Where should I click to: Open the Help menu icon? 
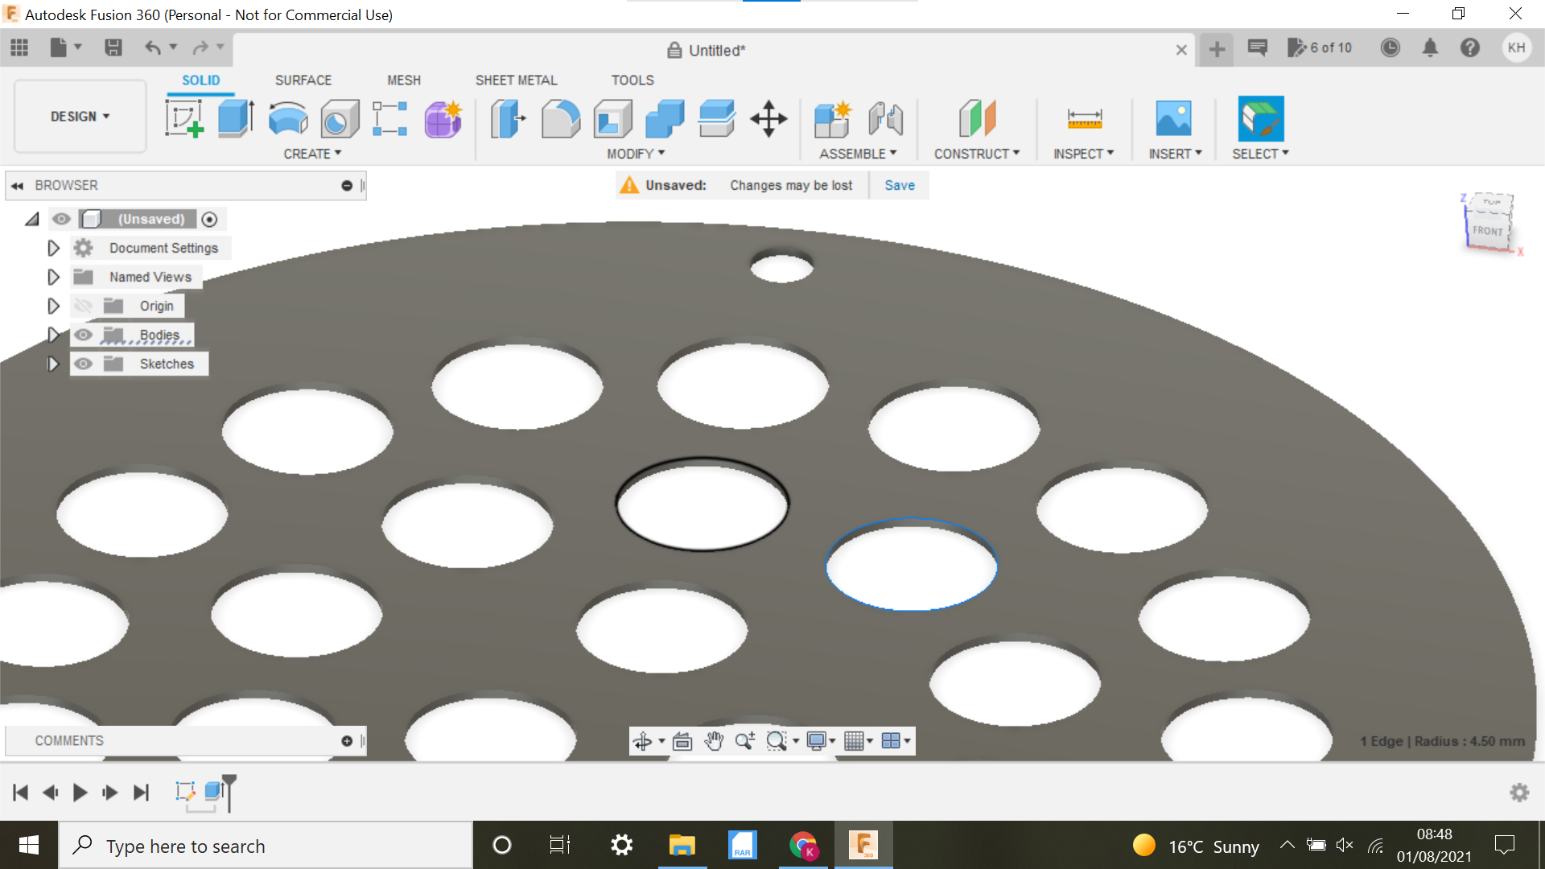coord(1470,47)
